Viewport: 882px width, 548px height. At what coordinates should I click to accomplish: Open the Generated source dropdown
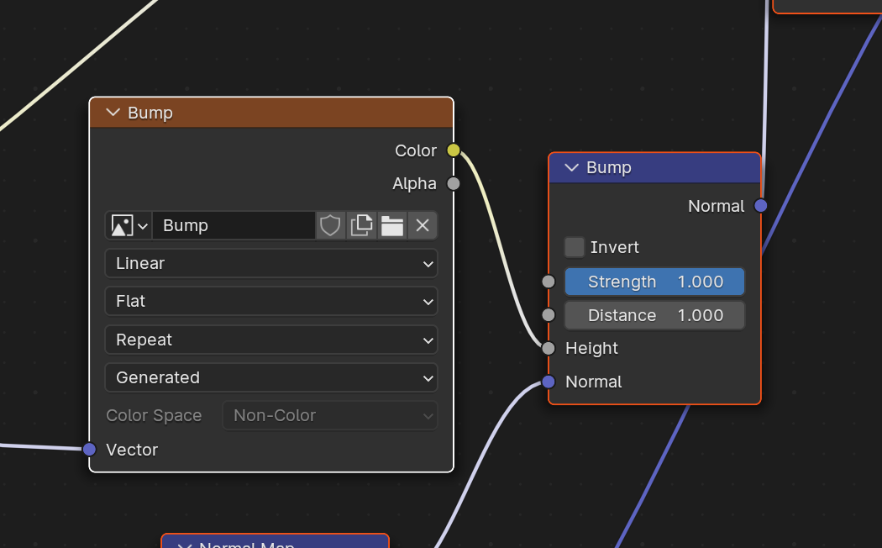point(271,377)
